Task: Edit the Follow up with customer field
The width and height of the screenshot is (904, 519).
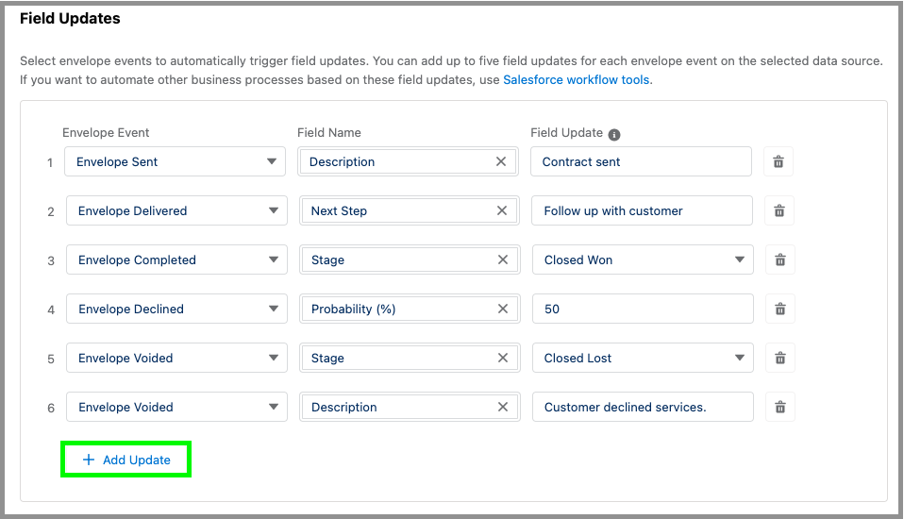Action: click(642, 210)
